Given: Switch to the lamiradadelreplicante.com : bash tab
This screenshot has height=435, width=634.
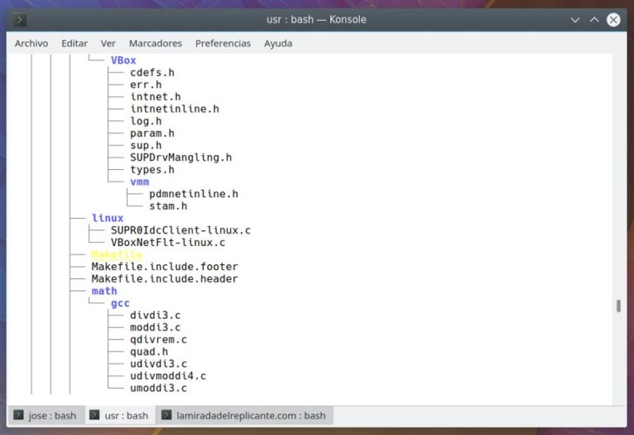Looking at the screenshot, I should (x=243, y=415).
